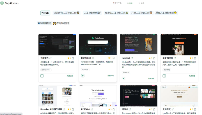The image size is (202, 115).
Task: Click the 图像生成 tag on mediaai card
Action: (x=126, y=72)
